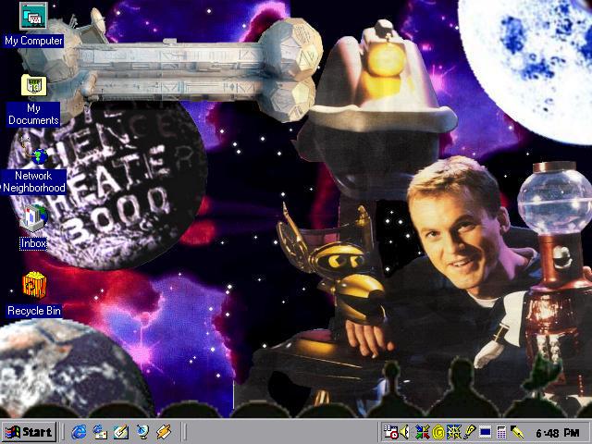Click the Recycle Bin label text

point(34,311)
